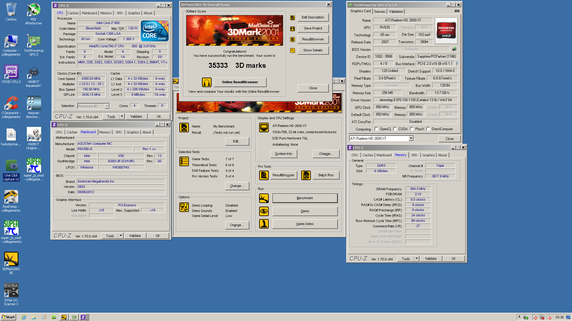Click the network disconnected tray icon

(542, 317)
